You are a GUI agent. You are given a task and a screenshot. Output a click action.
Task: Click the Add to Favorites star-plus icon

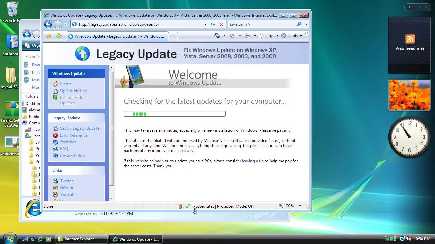coord(59,36)
